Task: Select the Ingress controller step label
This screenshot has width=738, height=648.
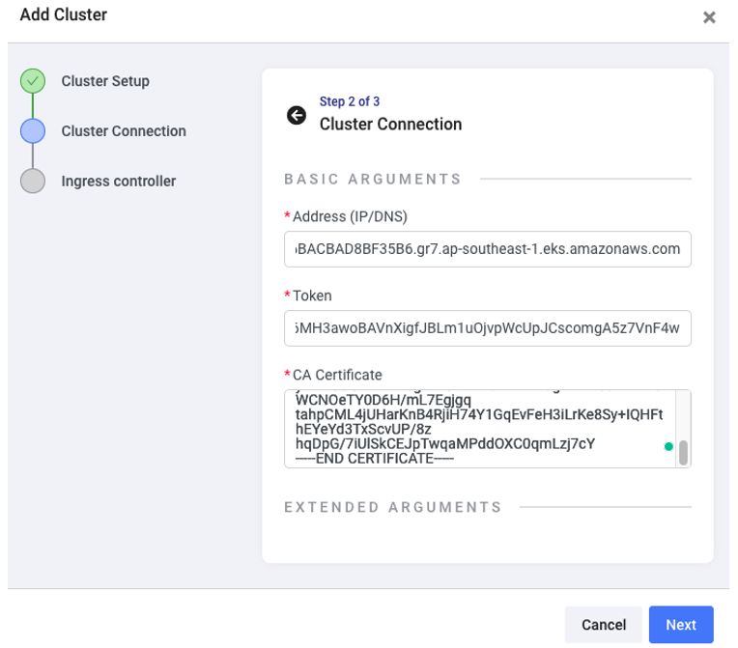Action: click(118, 181)
